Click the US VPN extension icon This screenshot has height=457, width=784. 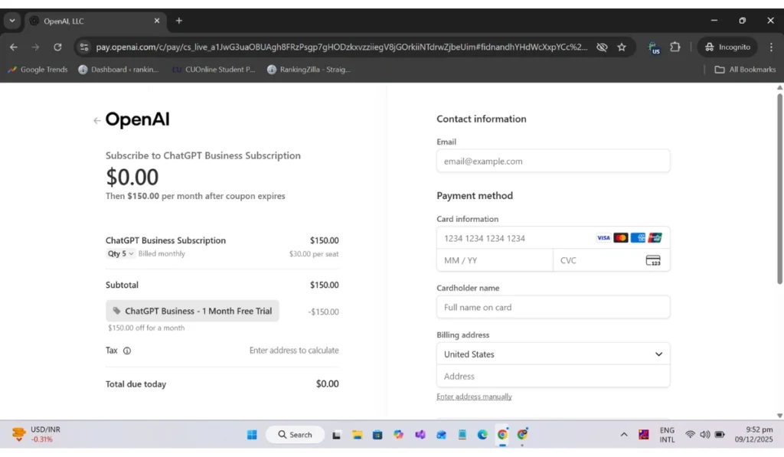[x=654, y=47]
